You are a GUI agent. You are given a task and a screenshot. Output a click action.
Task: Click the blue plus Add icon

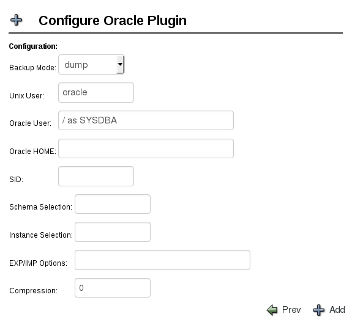coord(318,310)
